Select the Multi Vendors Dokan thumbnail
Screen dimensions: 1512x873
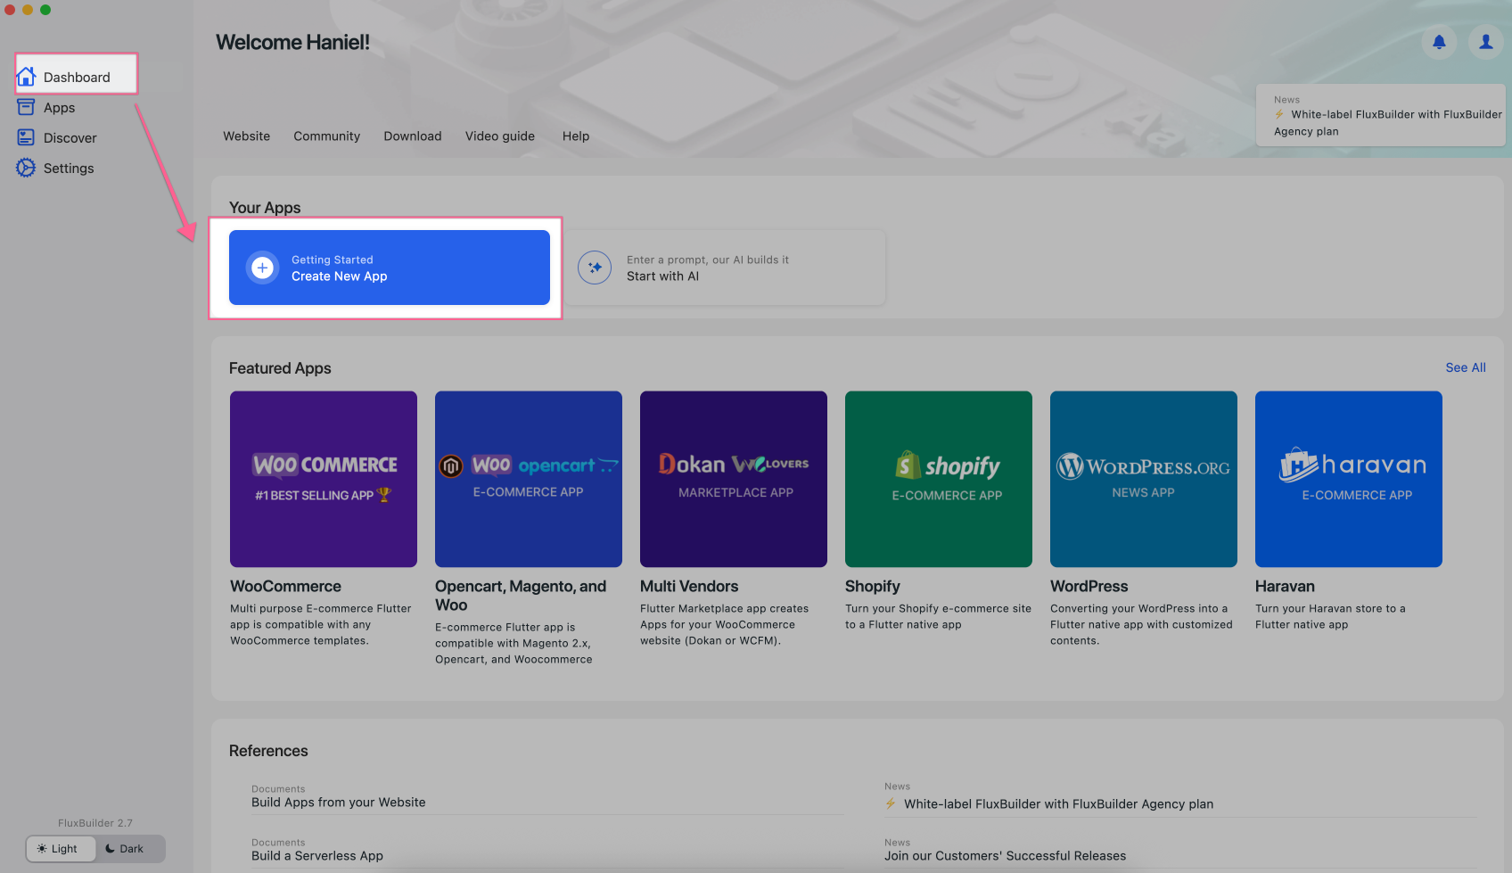coord(734,479)
